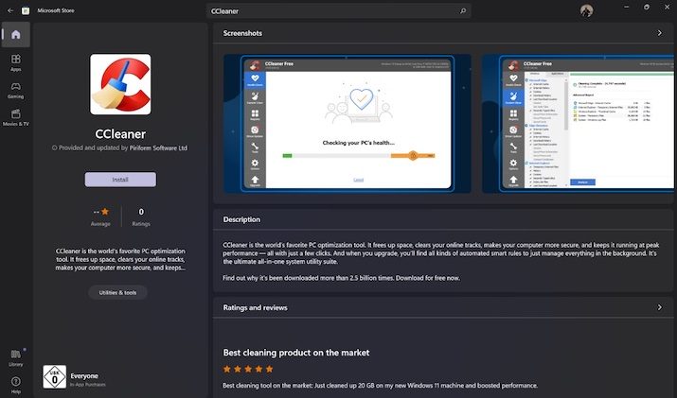Open the Custom Clean screenshot thumbnail
Viewport: 677px width, 398px height.
[578, 123]
